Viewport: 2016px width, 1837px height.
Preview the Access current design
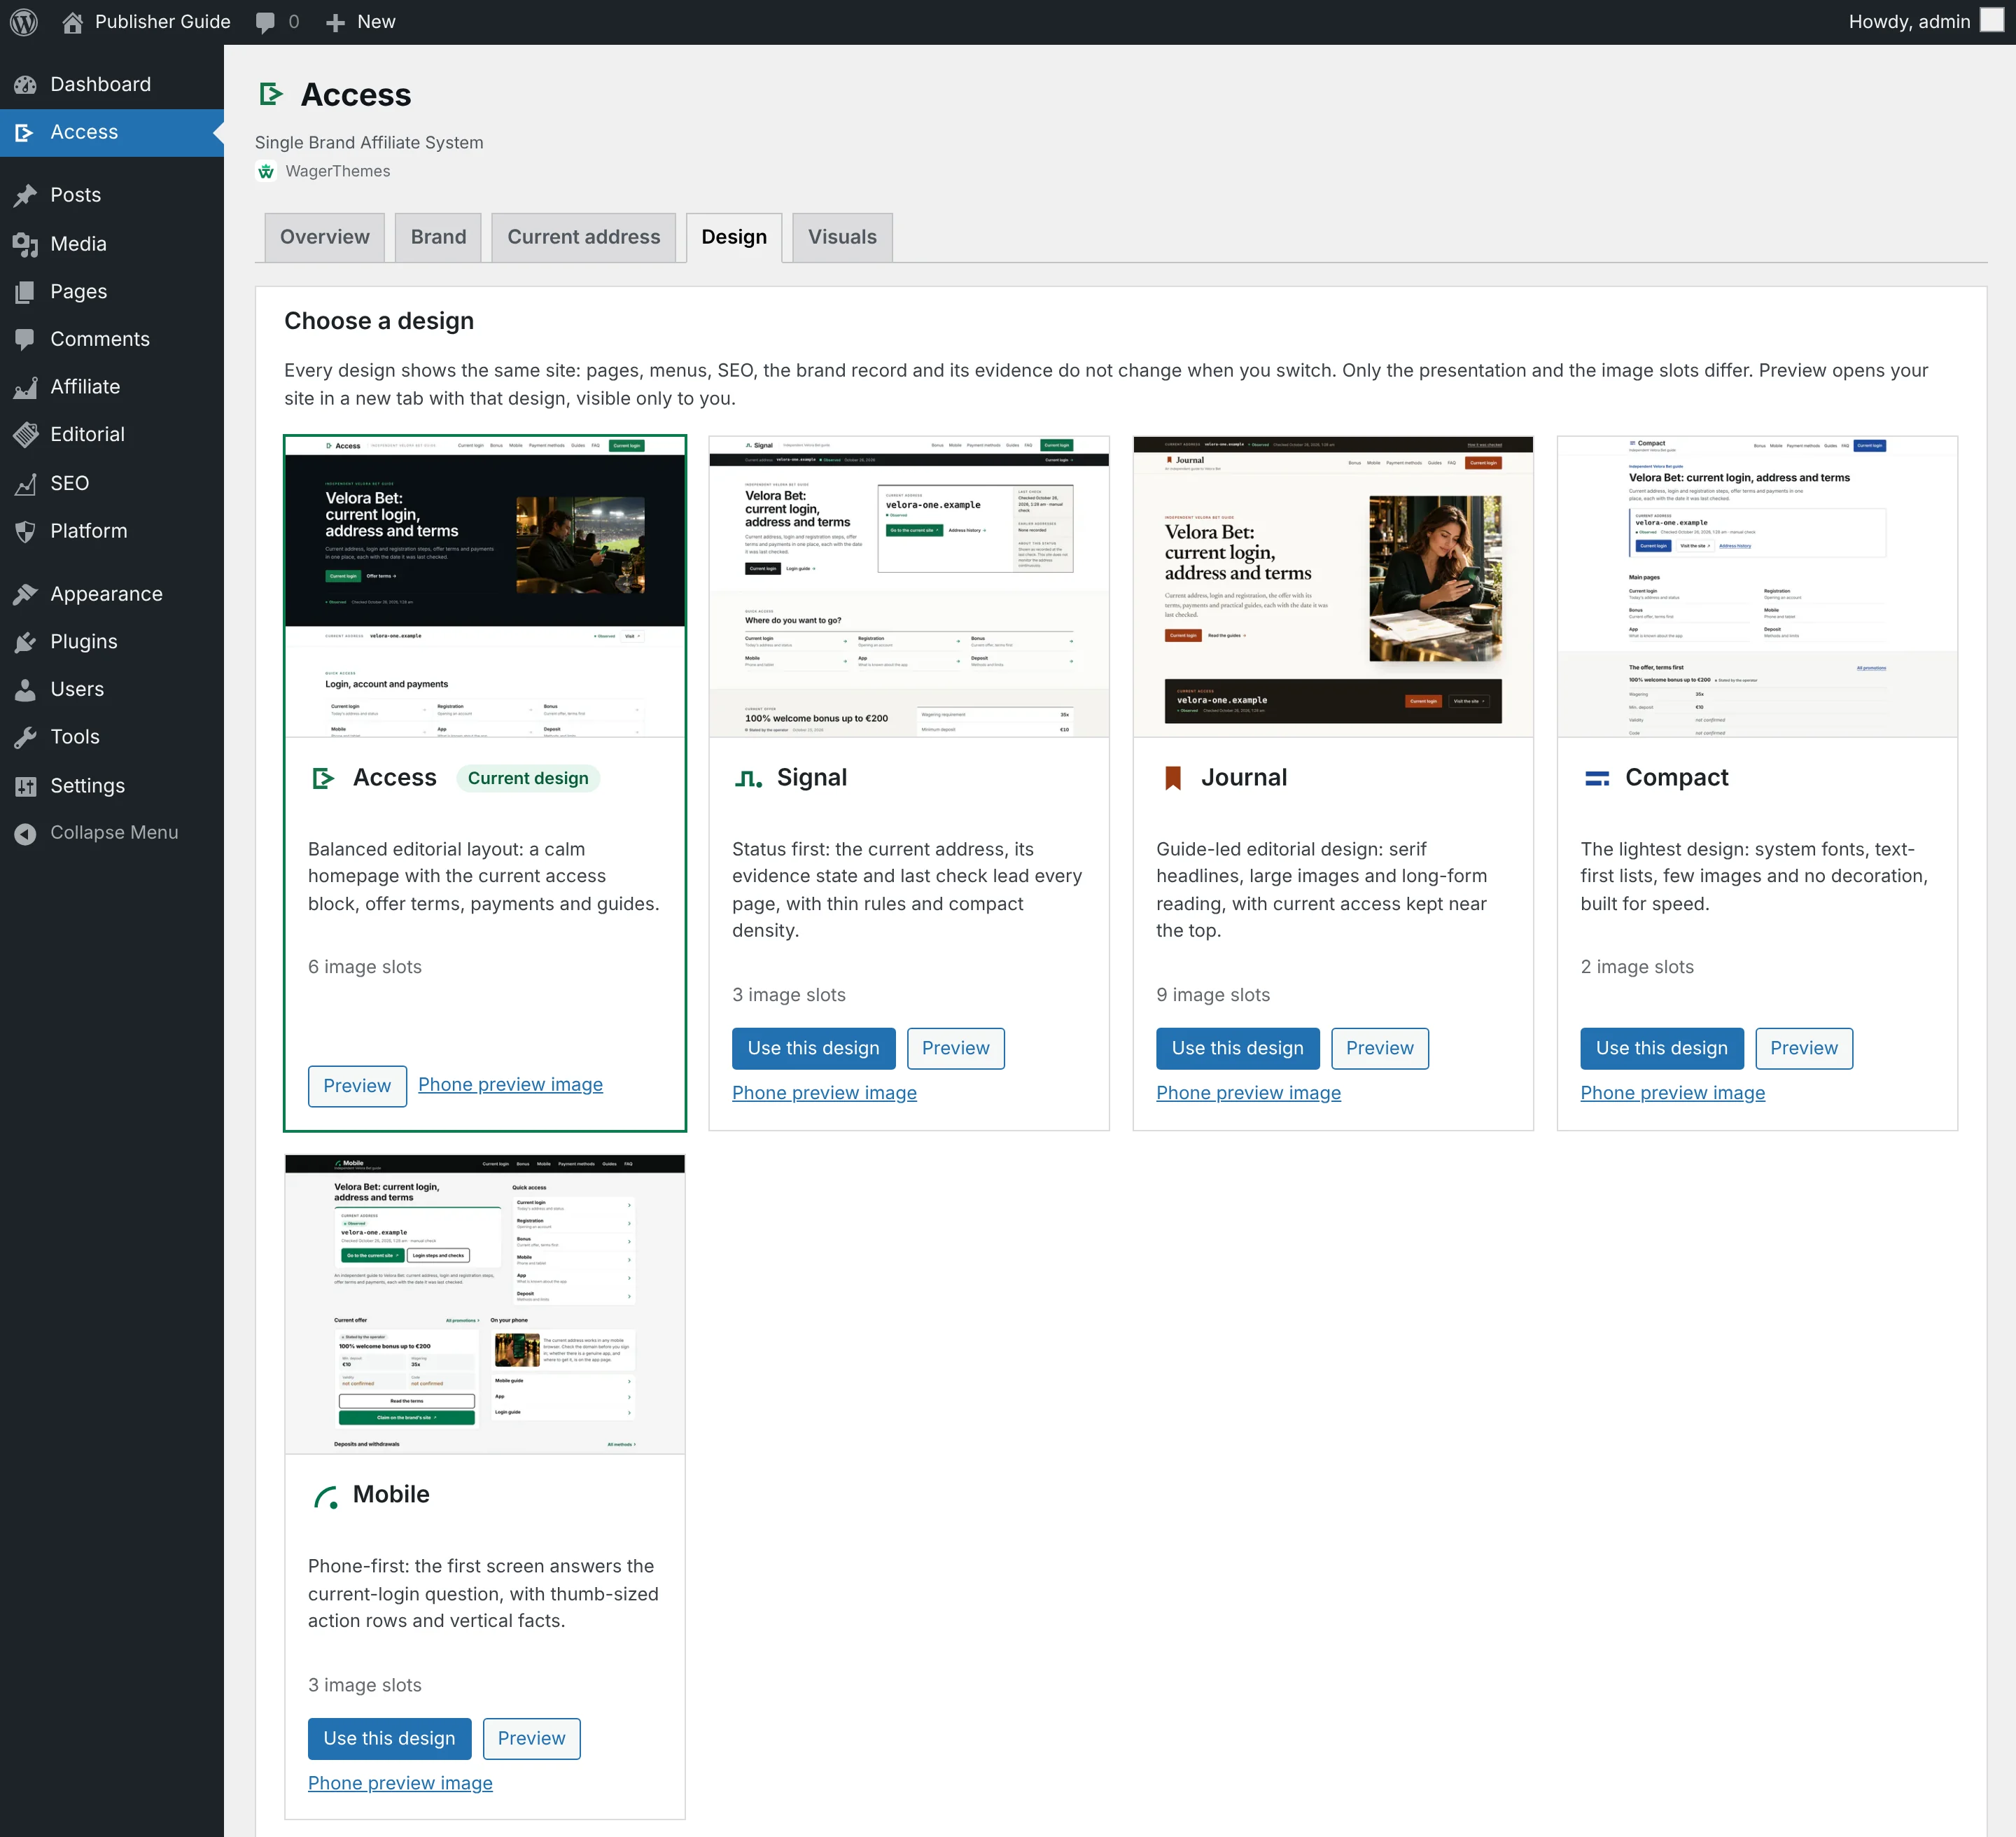click(x=357, y=1086)
